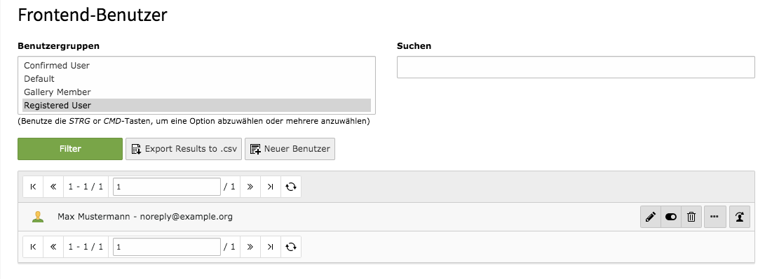This screenshot has height=279, width=772.
Task: Toggle Max Mustermann's enabled state switch
Action: pyautogui.click(x=670, y=217)
